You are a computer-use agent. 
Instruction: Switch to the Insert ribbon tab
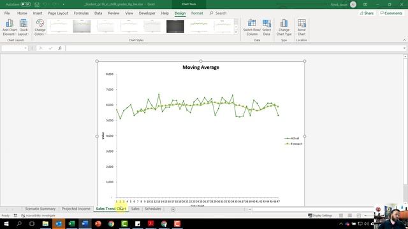coord(38,13)
